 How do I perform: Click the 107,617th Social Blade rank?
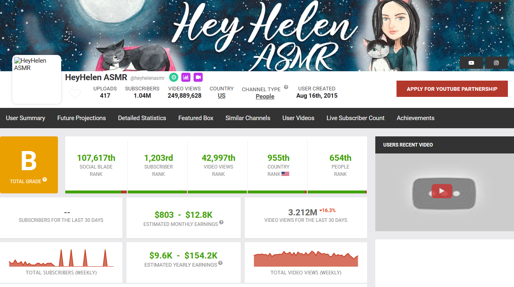click(x=96, y=158)
